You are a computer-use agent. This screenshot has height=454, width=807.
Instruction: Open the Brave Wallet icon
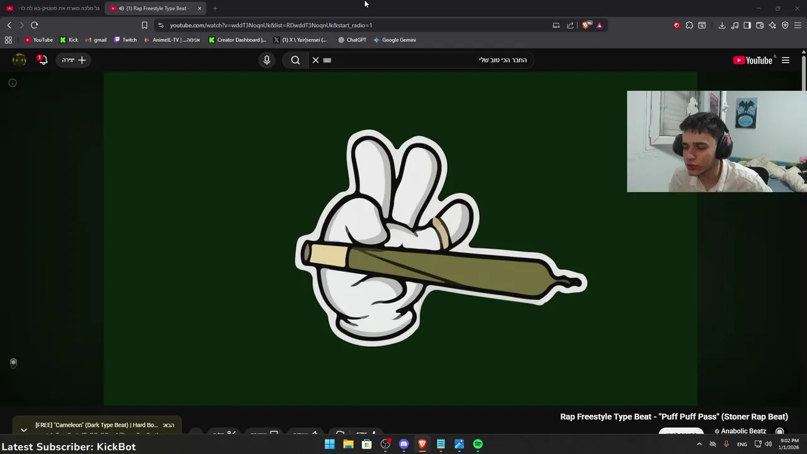coord(760,25)
